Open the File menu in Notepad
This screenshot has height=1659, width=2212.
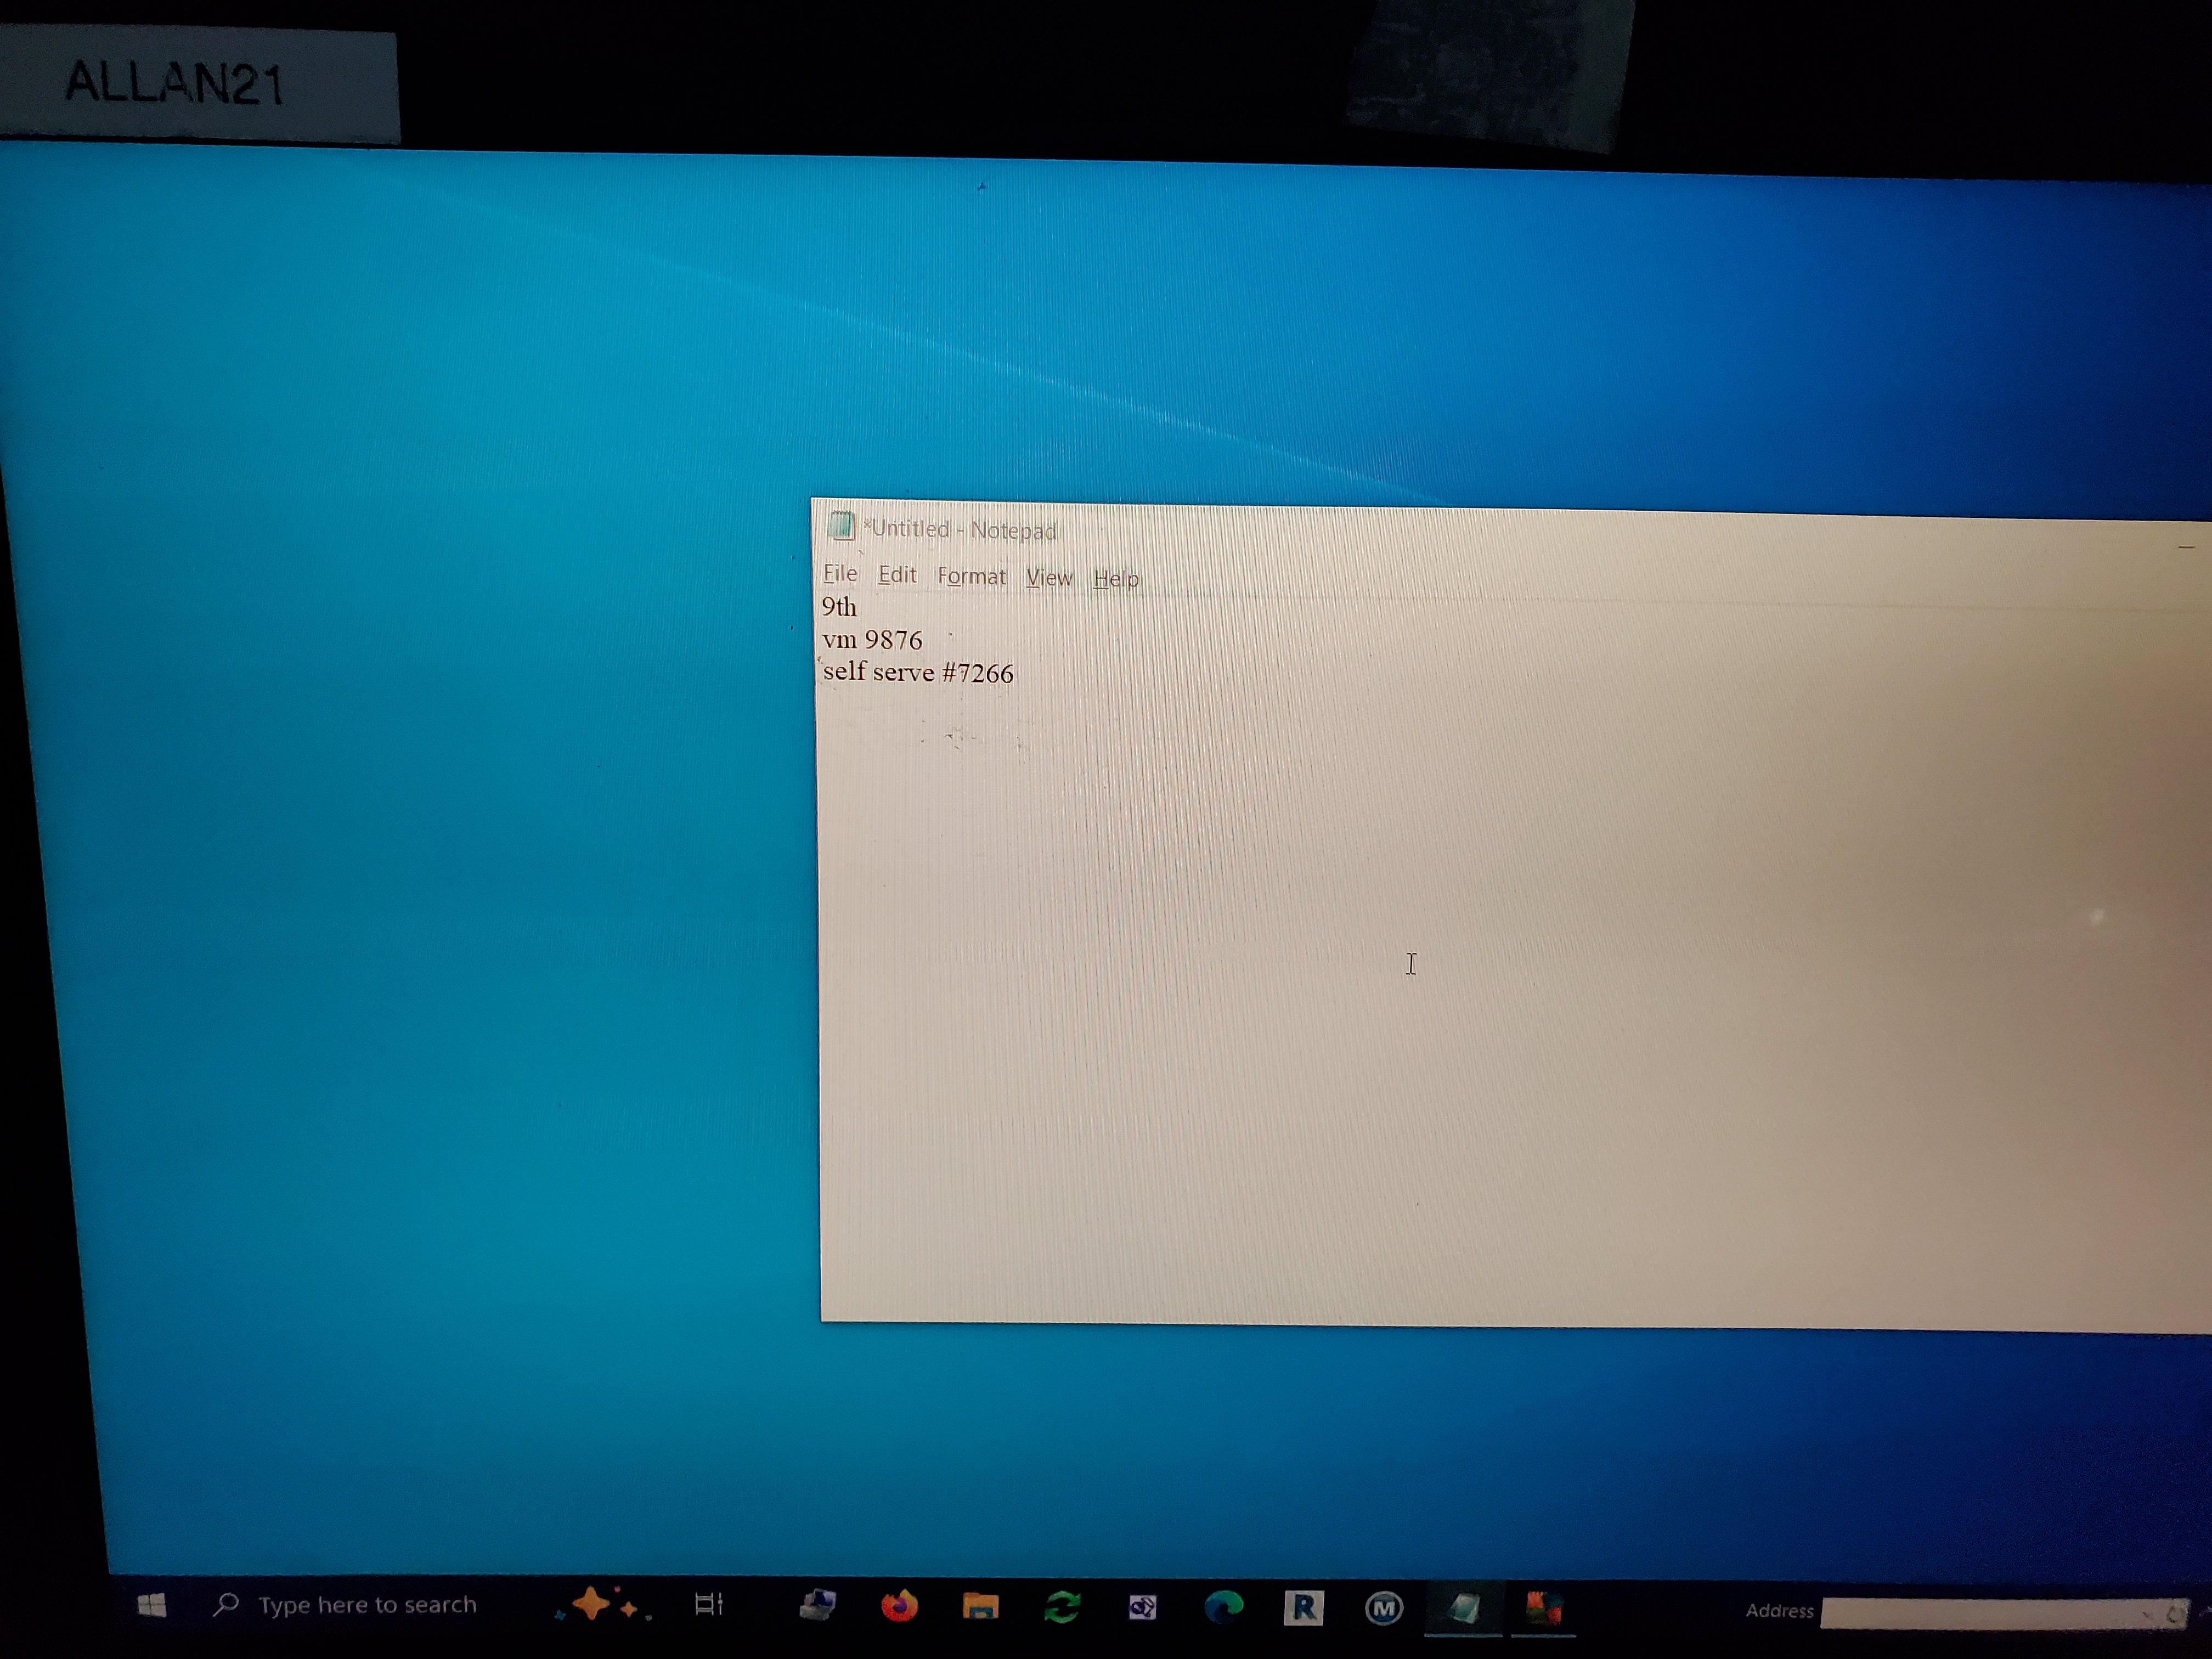(x=839, y=573)
